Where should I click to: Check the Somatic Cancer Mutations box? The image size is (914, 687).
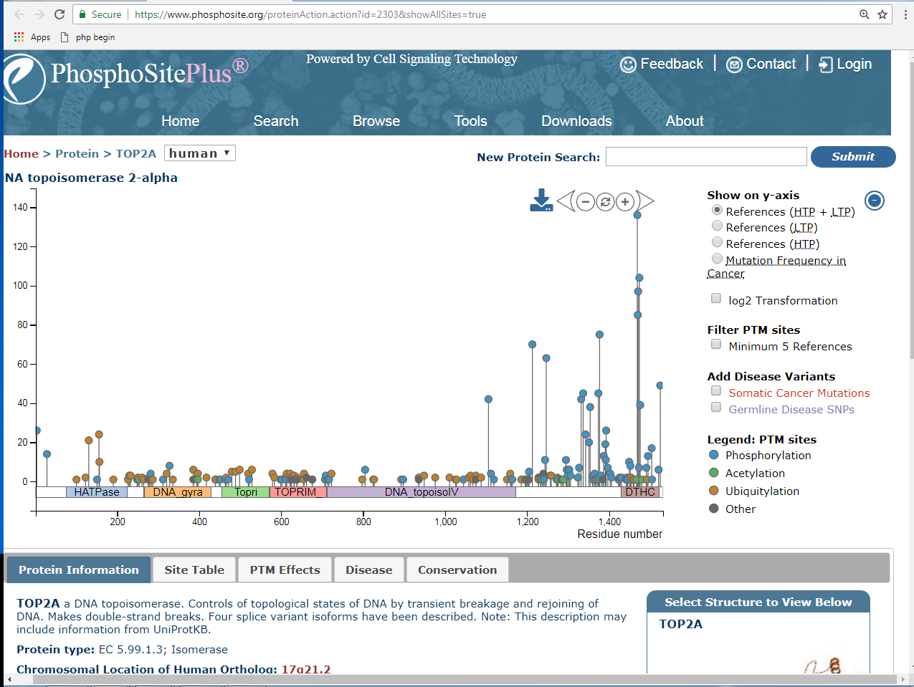tap(716, 391)
